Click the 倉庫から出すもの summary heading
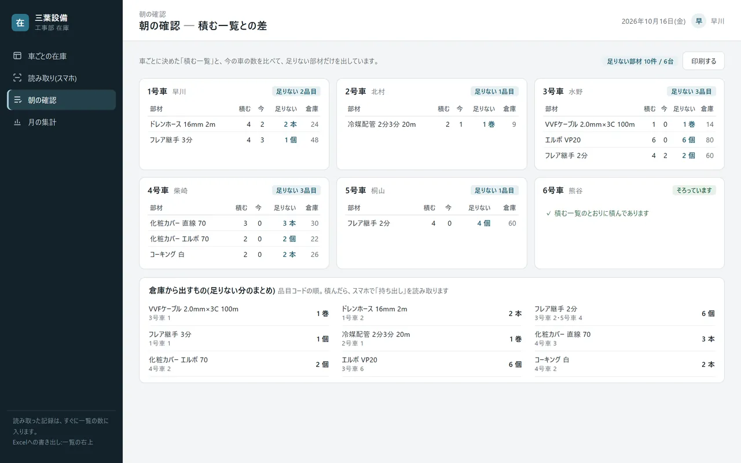 [212, 291]
